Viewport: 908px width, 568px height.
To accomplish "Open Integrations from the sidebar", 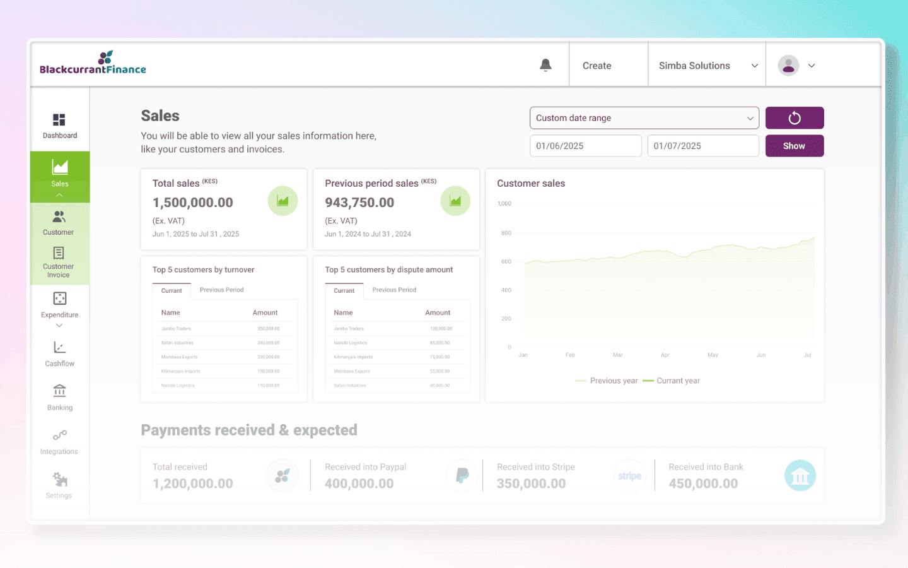I will [59, 442].
